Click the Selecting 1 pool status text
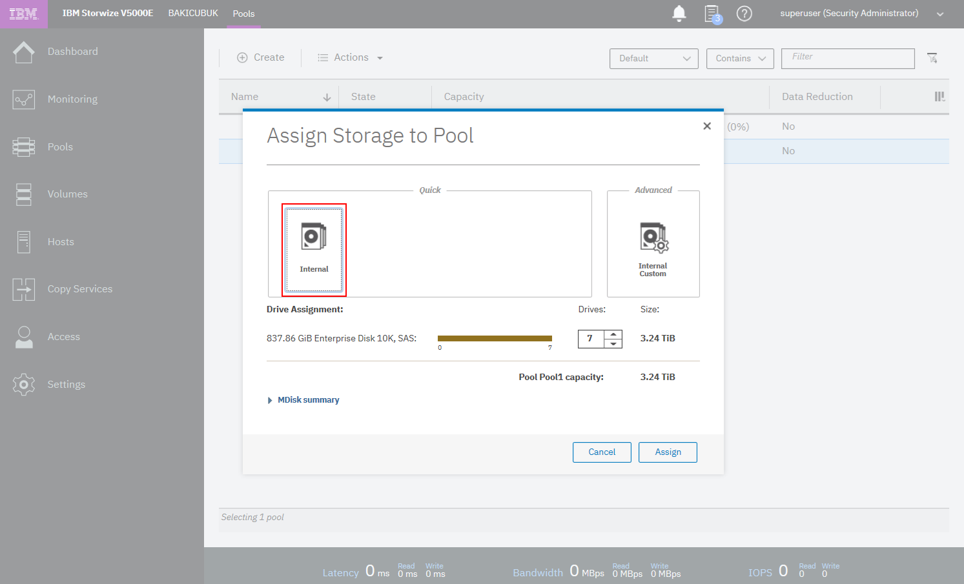 [x=252, y=518]
